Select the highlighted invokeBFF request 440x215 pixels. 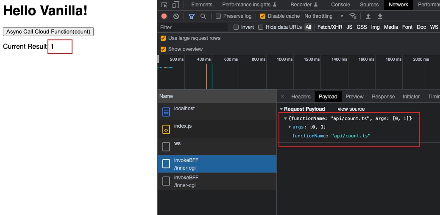pyautogui.click(x=217, y=164)
